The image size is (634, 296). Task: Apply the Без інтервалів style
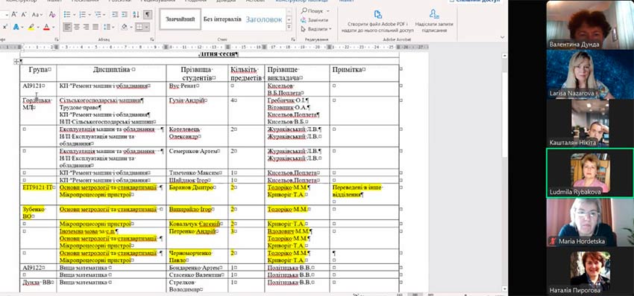pyautogui.click(x=222, y=19)
